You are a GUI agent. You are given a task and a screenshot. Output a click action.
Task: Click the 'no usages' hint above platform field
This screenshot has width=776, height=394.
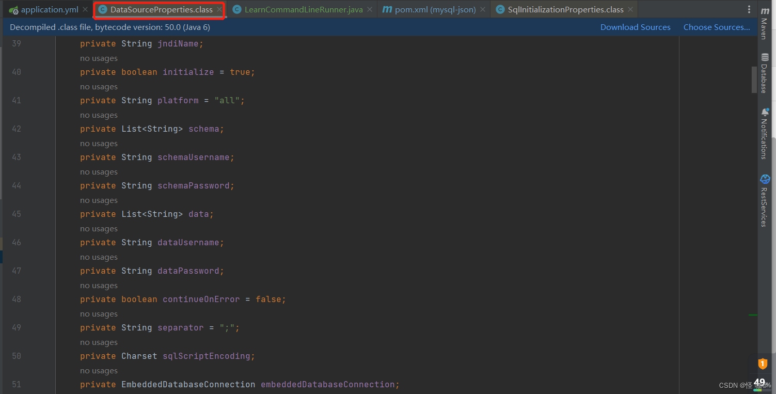[99, 87]
